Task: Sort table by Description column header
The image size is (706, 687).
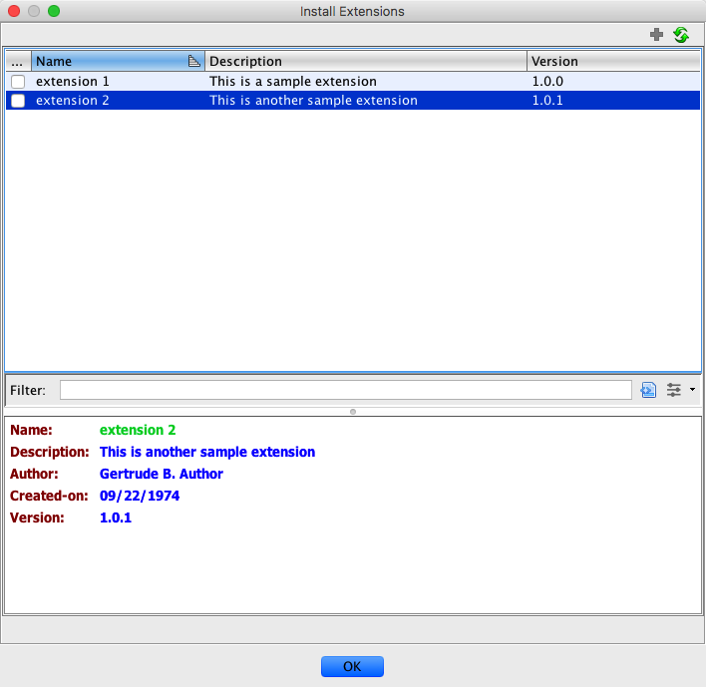Action: 366,61
